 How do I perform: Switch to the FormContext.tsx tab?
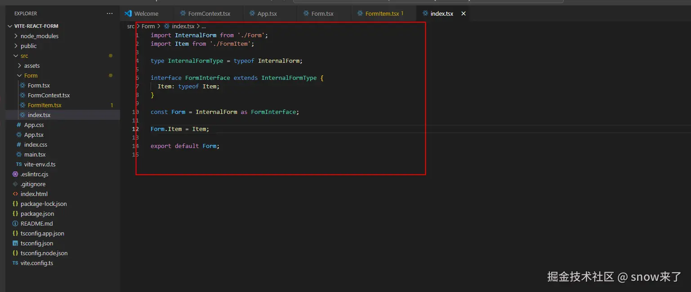click(209, 13)
